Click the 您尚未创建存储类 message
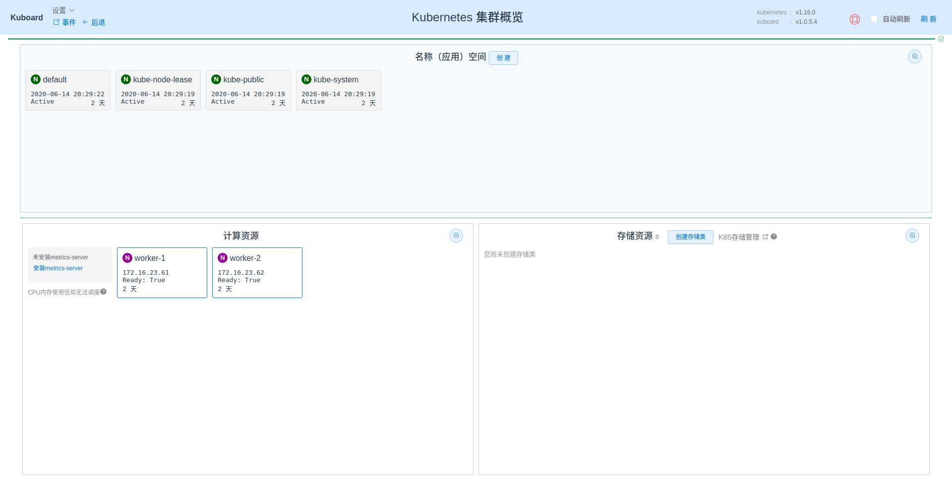Screen dimensions: 952x484 tap(510, 254)
